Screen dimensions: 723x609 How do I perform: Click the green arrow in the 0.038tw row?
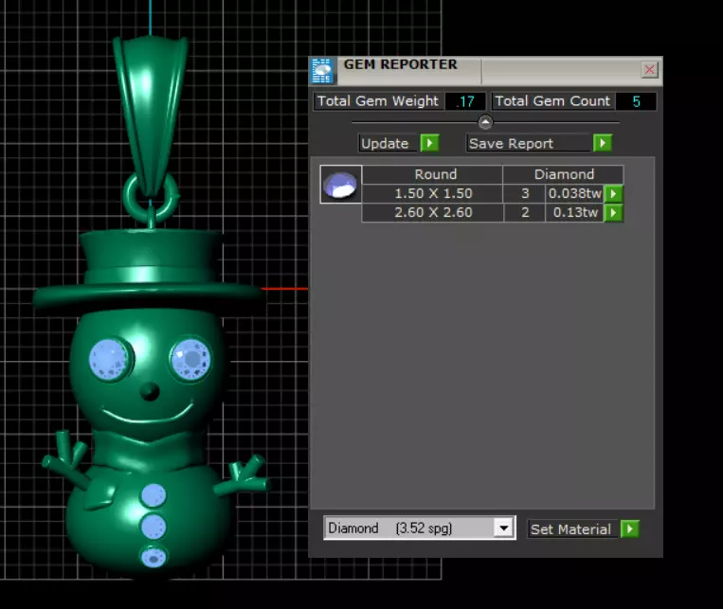[x=613, y=193]
